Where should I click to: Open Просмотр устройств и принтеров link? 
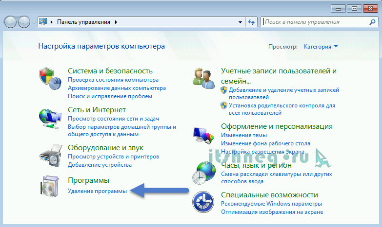(113, 157)
